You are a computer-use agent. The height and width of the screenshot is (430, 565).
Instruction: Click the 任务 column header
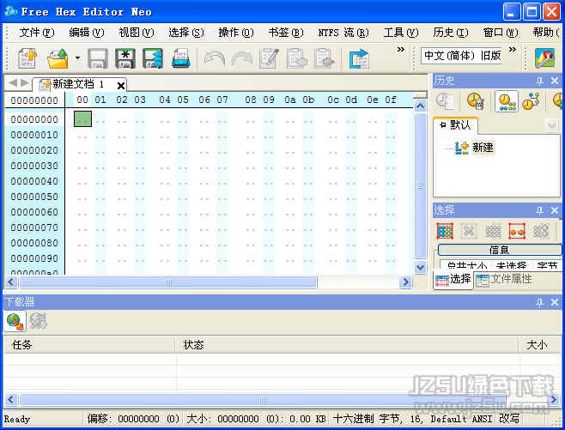tap(89, 345)
